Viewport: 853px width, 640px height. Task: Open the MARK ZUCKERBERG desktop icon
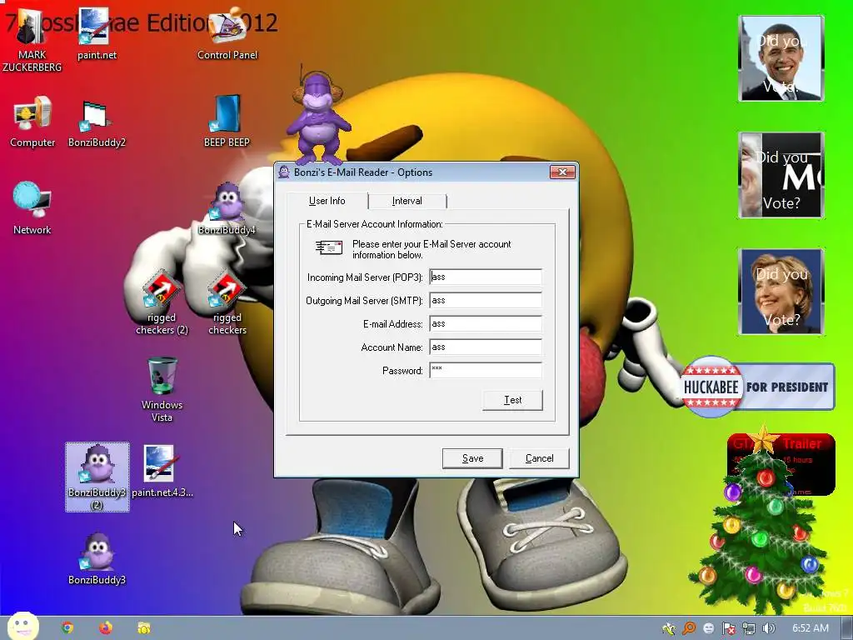pyautogui.click(x=32, y=39)
